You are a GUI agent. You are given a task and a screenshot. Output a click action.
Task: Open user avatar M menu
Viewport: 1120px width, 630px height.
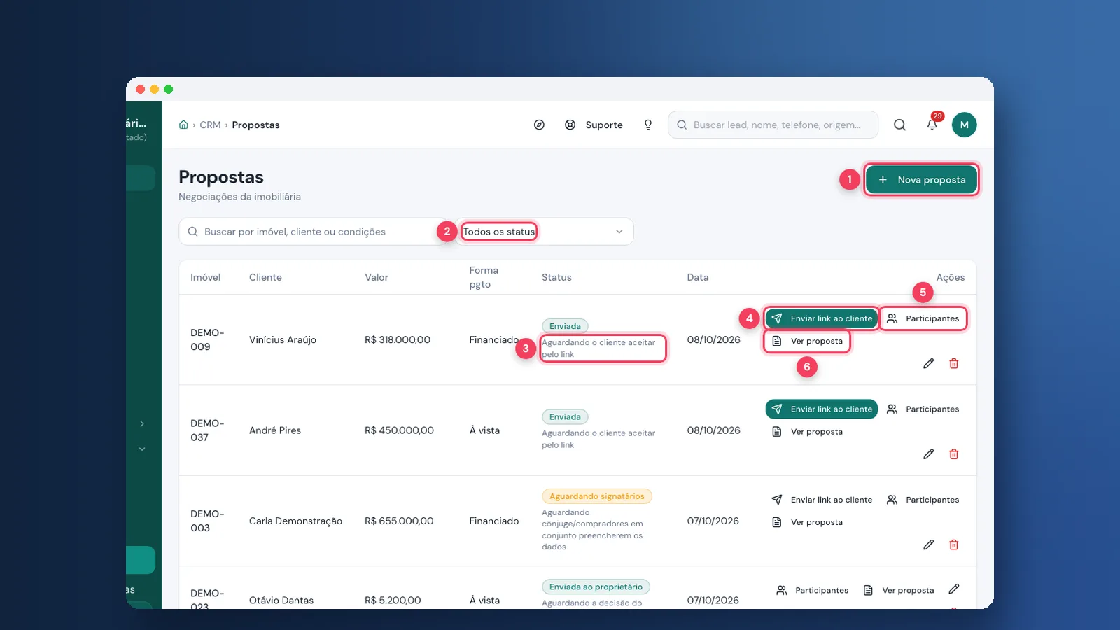[965, 125]
